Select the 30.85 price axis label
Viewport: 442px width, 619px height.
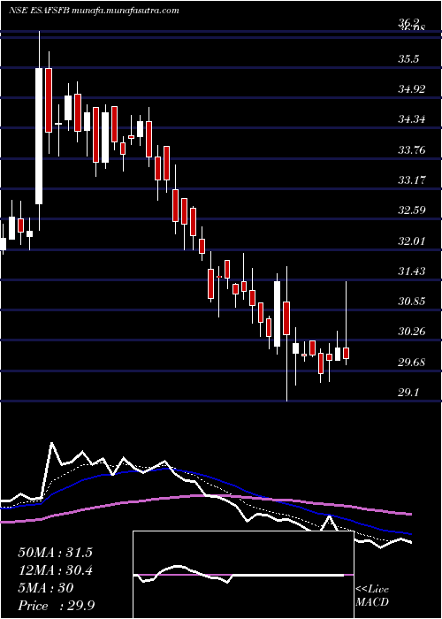coord(412,302)
